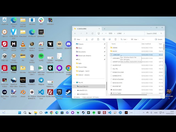This screenshot has height=132, width=176.
Task: Click the taskbar search magnifier
Action: [x=25, y=112]
